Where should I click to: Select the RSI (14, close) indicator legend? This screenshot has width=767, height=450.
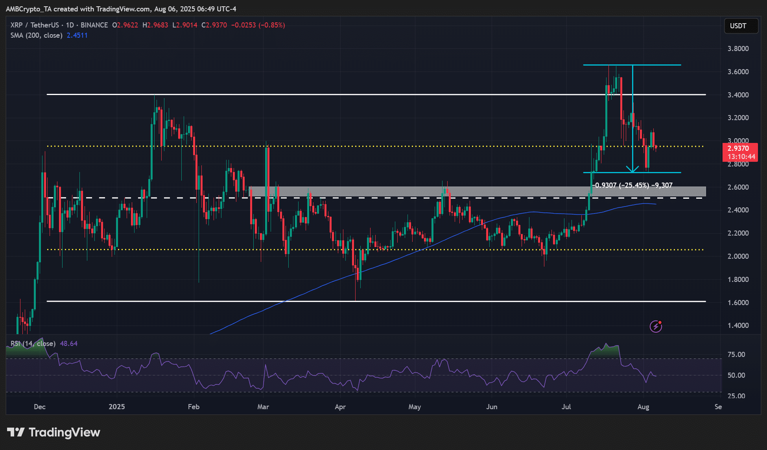click(x=33, y=344)
